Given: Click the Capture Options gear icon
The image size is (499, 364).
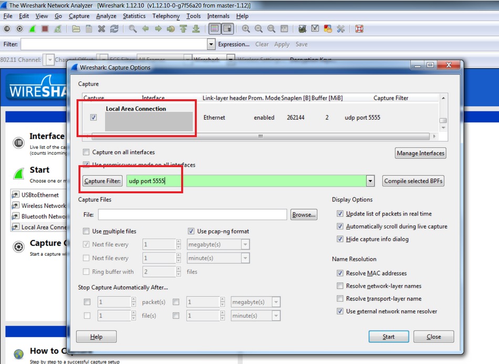Looking at the screenshot, I should (x=19, y=29).
